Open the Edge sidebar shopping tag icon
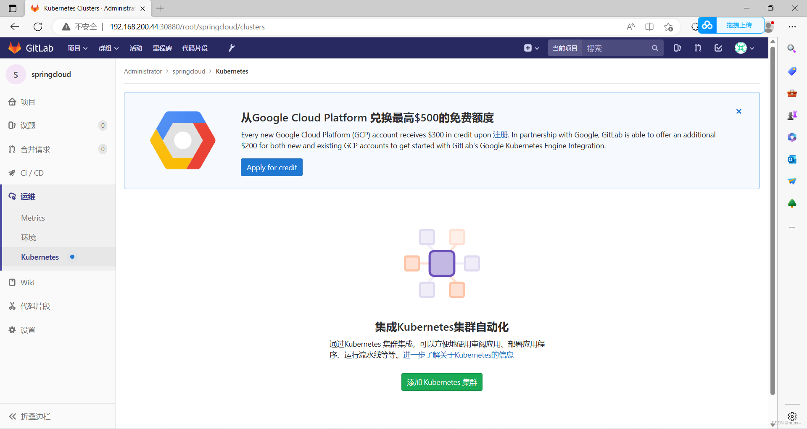Screen dimensions: 807x429 (792, 71)
